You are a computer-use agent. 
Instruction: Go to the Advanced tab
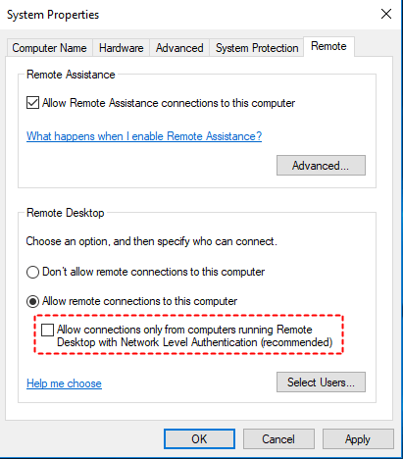(x=179, y=48)
